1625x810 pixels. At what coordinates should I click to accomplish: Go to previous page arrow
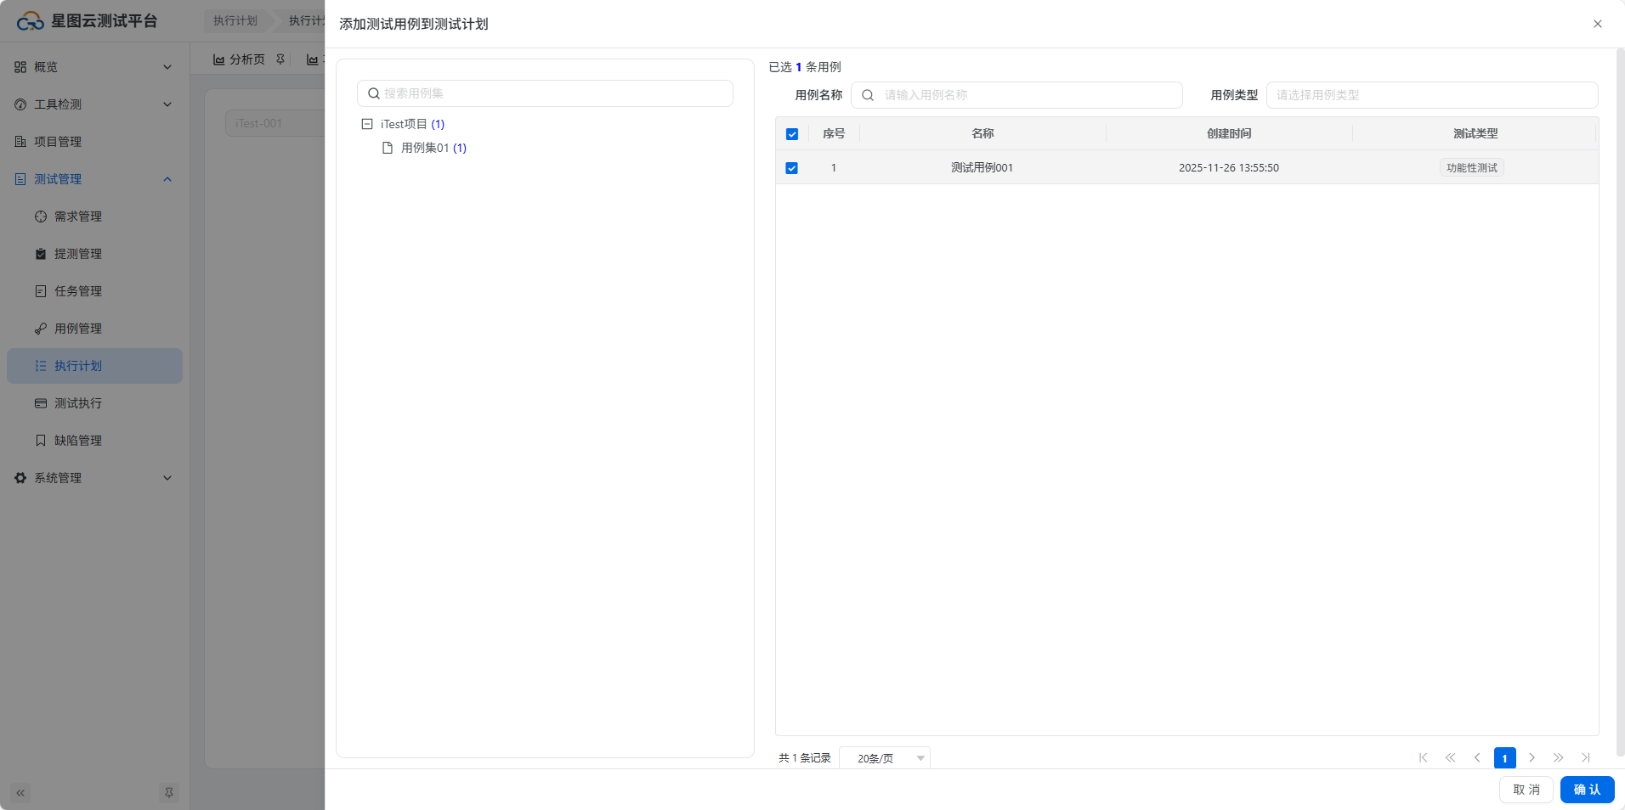click(1477, 757)
